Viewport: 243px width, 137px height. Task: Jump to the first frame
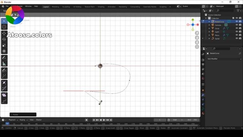tap(94, 120)
